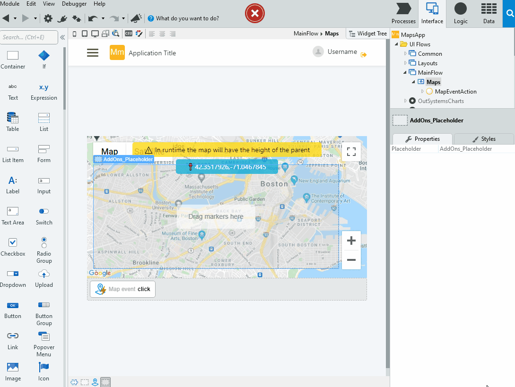515x387 pixels.
Task: Click the megaphone feedback icon
Action: [136, 18]
